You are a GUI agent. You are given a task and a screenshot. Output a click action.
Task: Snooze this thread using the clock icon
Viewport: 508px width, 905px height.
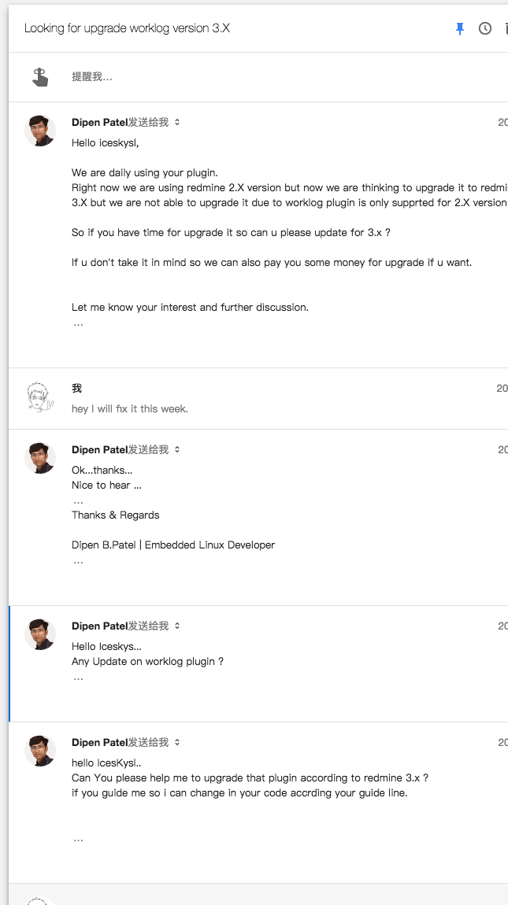[485, 28]
